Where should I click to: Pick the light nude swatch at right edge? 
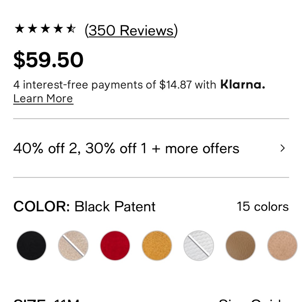(282, 246)
